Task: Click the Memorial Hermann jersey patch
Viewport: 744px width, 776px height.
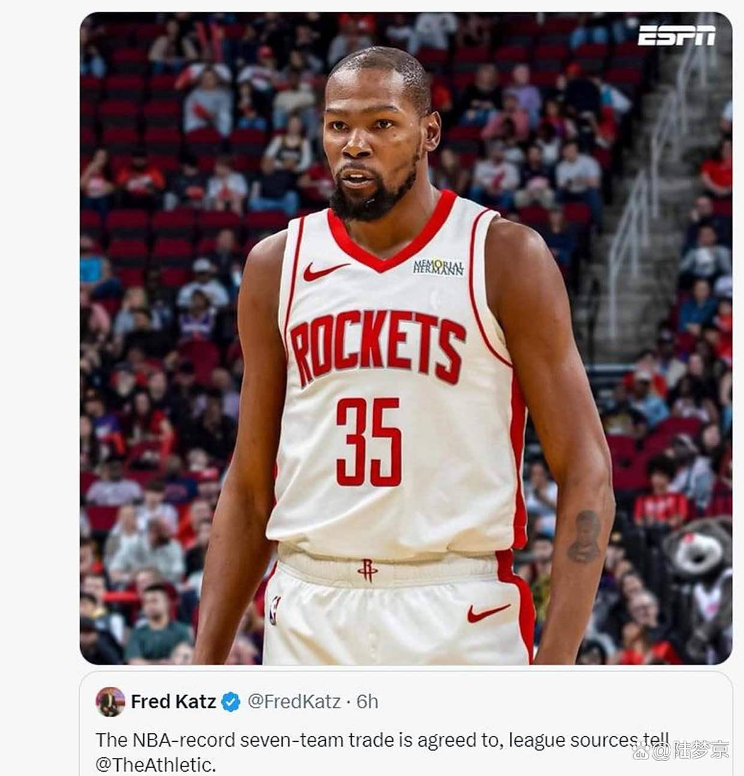Action: pos(438,267)
